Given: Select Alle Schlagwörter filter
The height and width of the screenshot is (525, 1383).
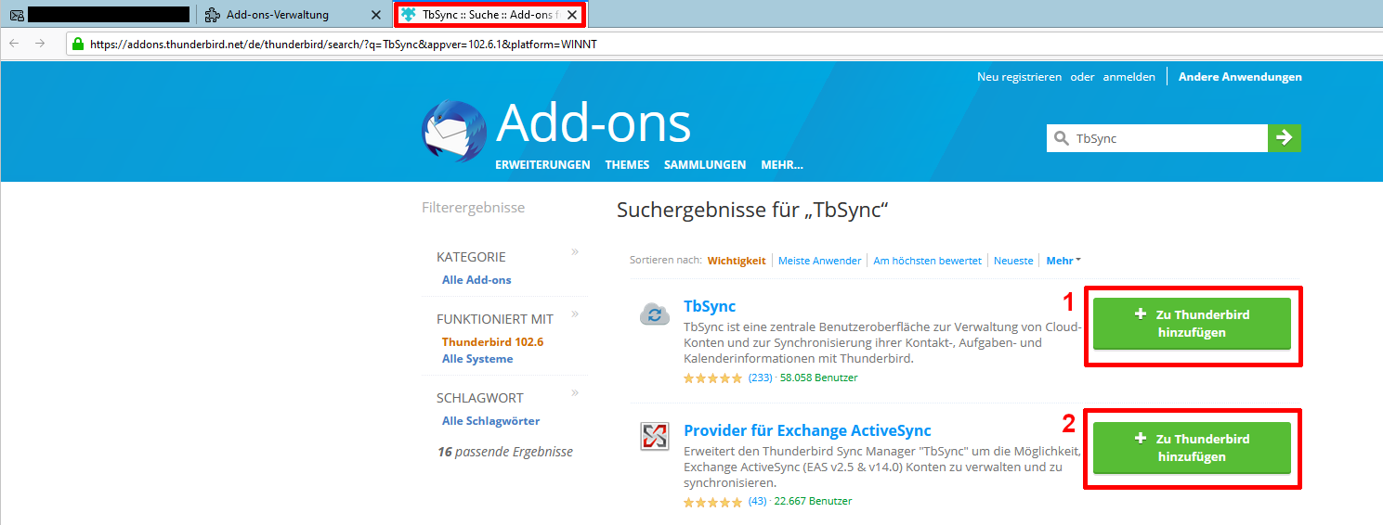Looking at the screenshot, I should (490, 420).
